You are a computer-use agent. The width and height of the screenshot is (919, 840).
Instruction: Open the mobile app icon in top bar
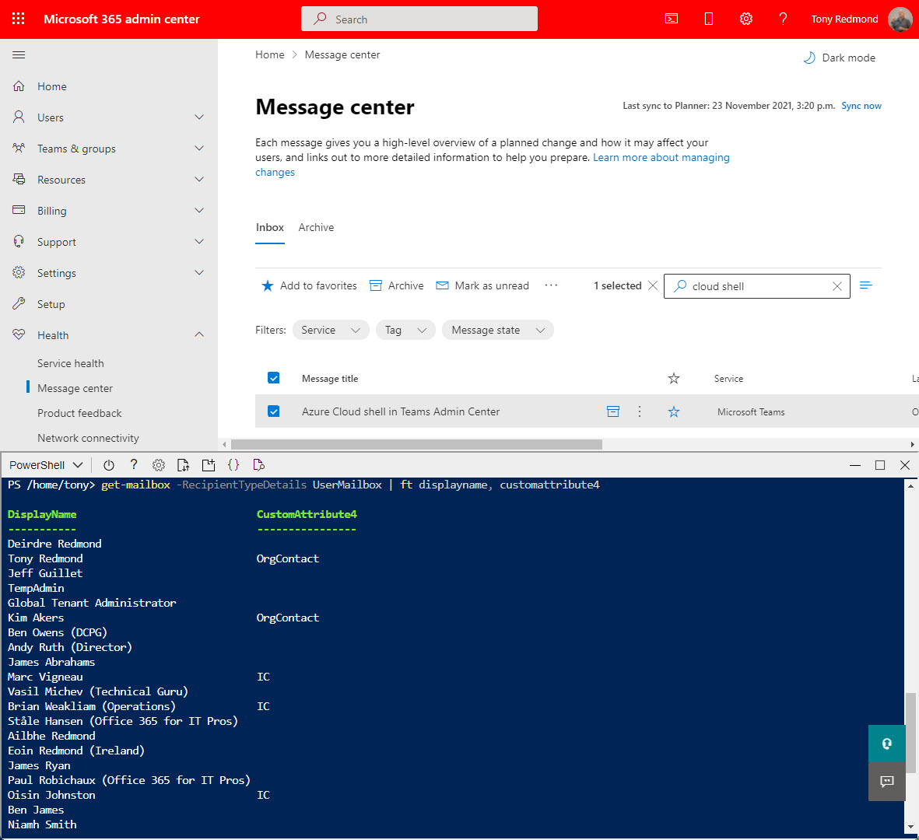tap(708, 19)
